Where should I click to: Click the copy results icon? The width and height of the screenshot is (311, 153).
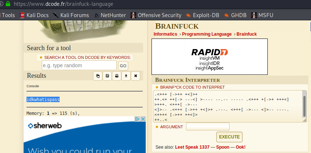click(98, 76)
